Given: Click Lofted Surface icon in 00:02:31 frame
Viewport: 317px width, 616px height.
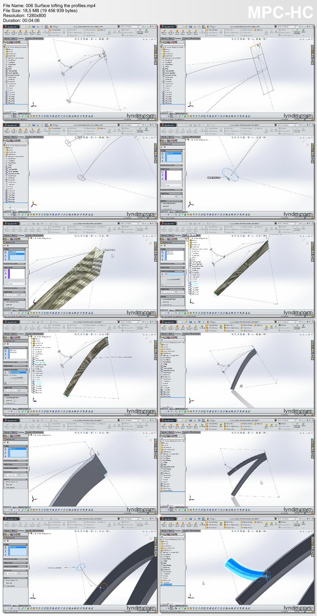Looking at the screenshot, I should (x=183, y=327).
